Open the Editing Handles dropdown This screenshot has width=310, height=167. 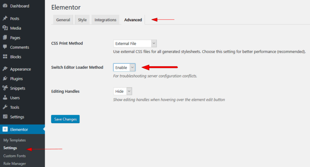tap(123, 92)
